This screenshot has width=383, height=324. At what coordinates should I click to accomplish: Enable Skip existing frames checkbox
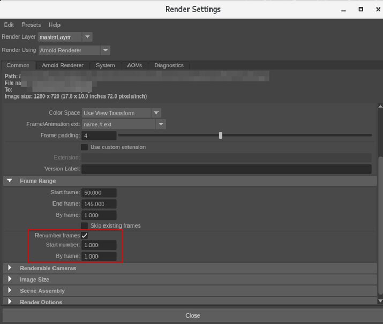(x=85, y=226)
